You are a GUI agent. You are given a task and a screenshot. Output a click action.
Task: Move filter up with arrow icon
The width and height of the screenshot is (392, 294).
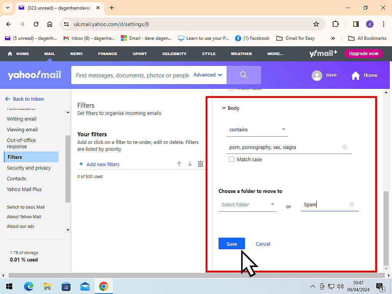tap(179, 164)
